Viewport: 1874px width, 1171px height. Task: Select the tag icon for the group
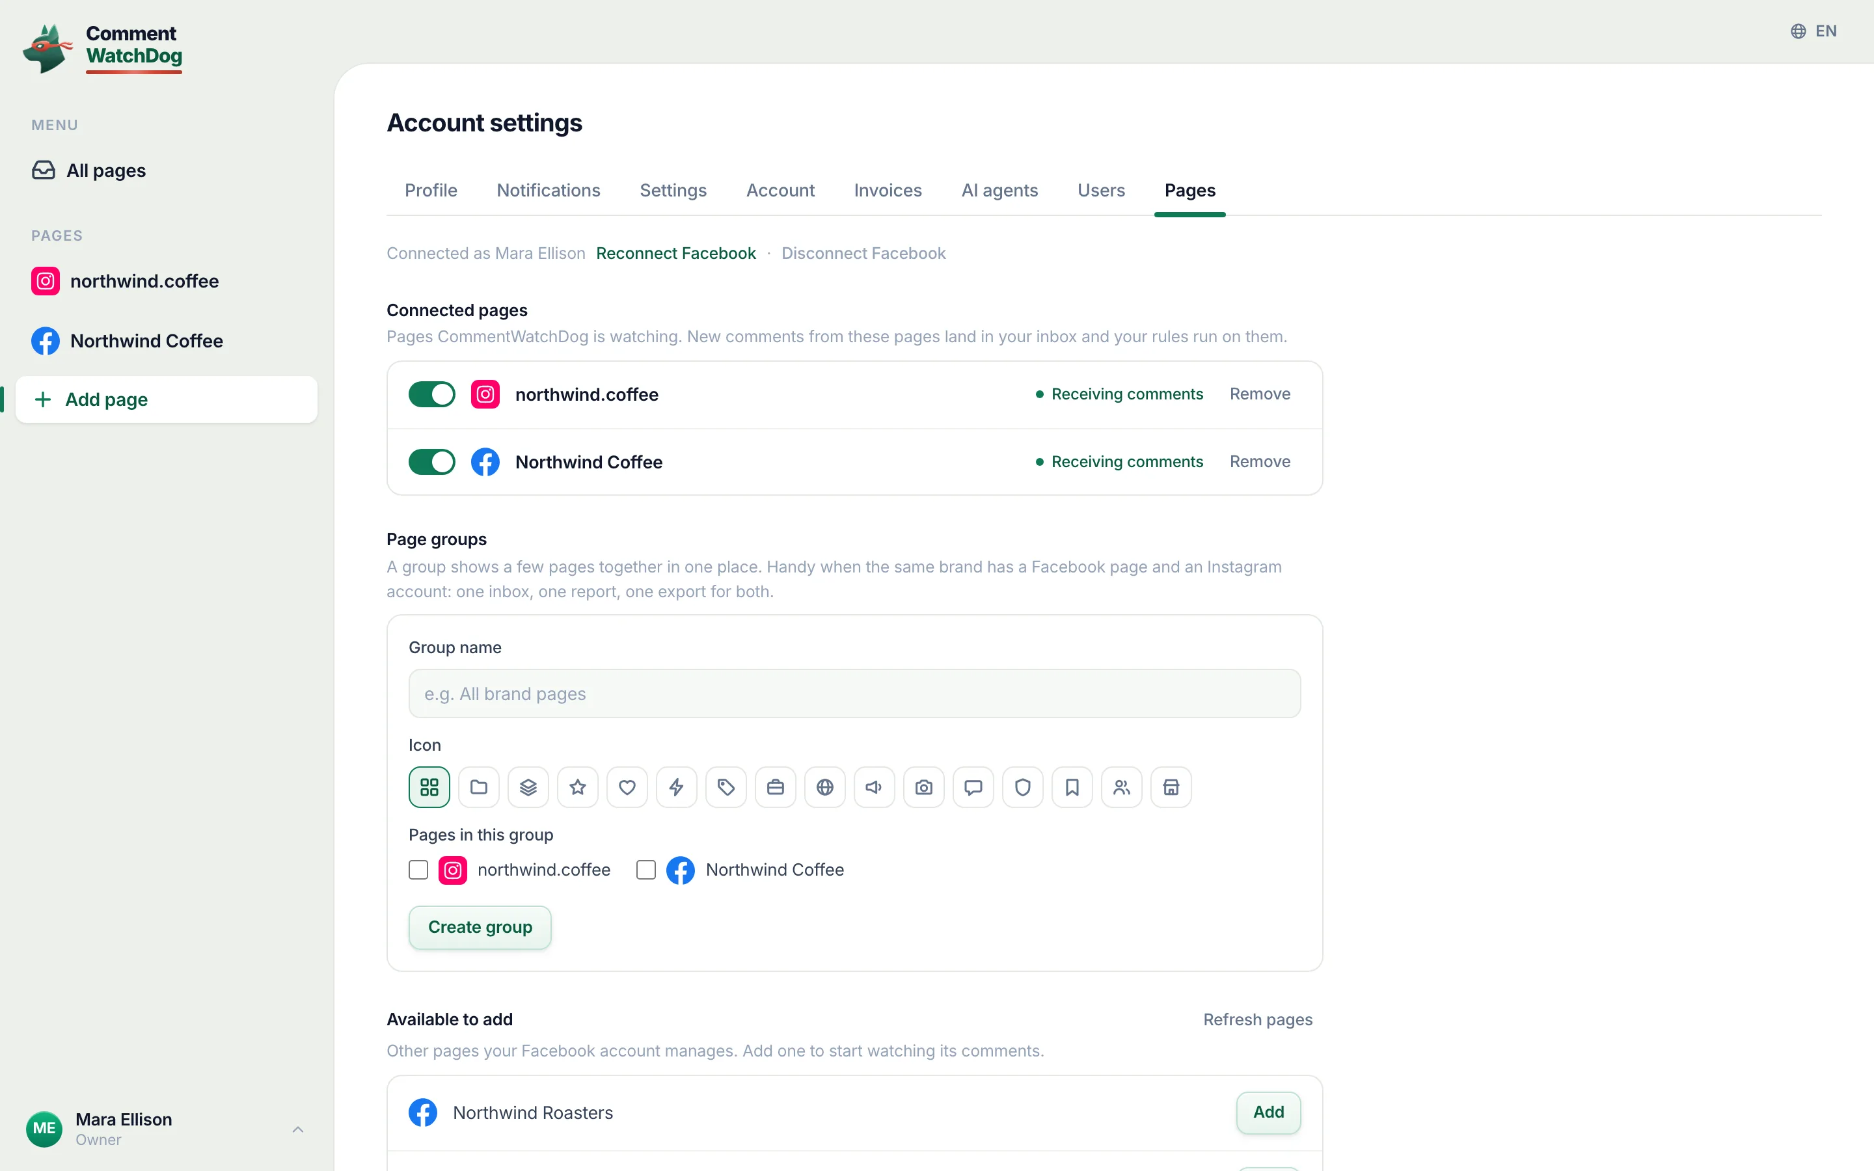(x=726, y=787)
